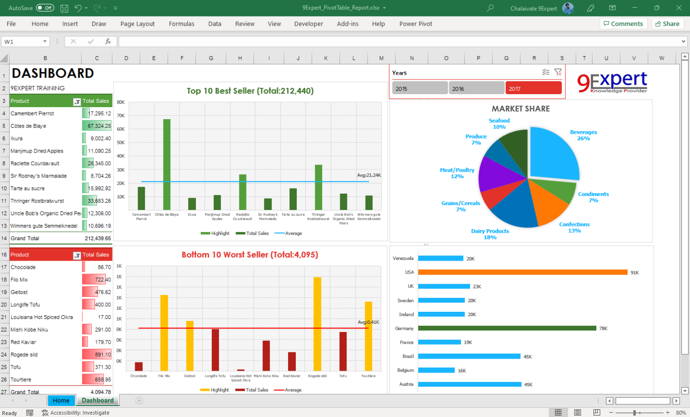Click the filter icon in the red Product header
690x417 pixels.
point(77,254)
